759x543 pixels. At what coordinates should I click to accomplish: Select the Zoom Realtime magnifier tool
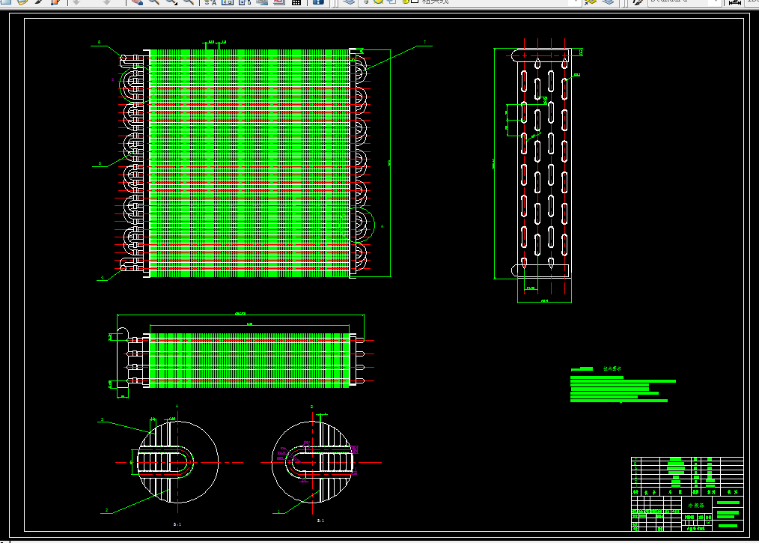[x=154, y=1]
